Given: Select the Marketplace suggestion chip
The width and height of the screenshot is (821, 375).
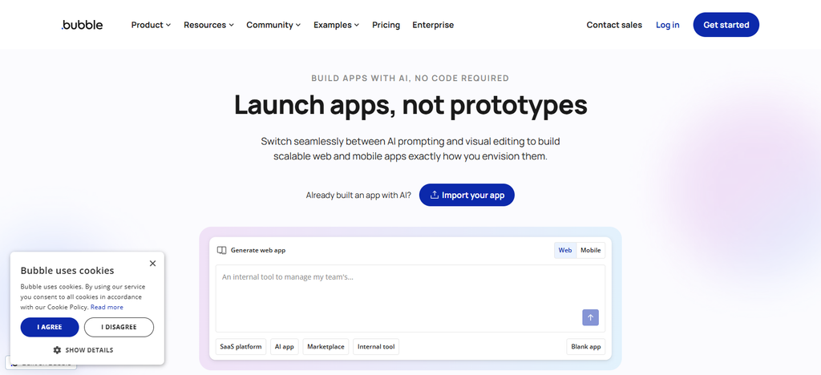Looking at the screenshot, I should click(x=326, y=347).
